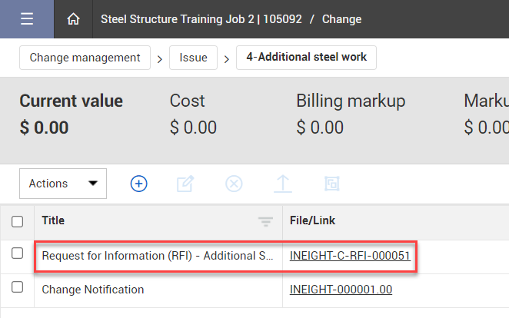This screenshot has height=318, width=509.
Task: Open the Change management breadcrumb
Action: [85, 58]
